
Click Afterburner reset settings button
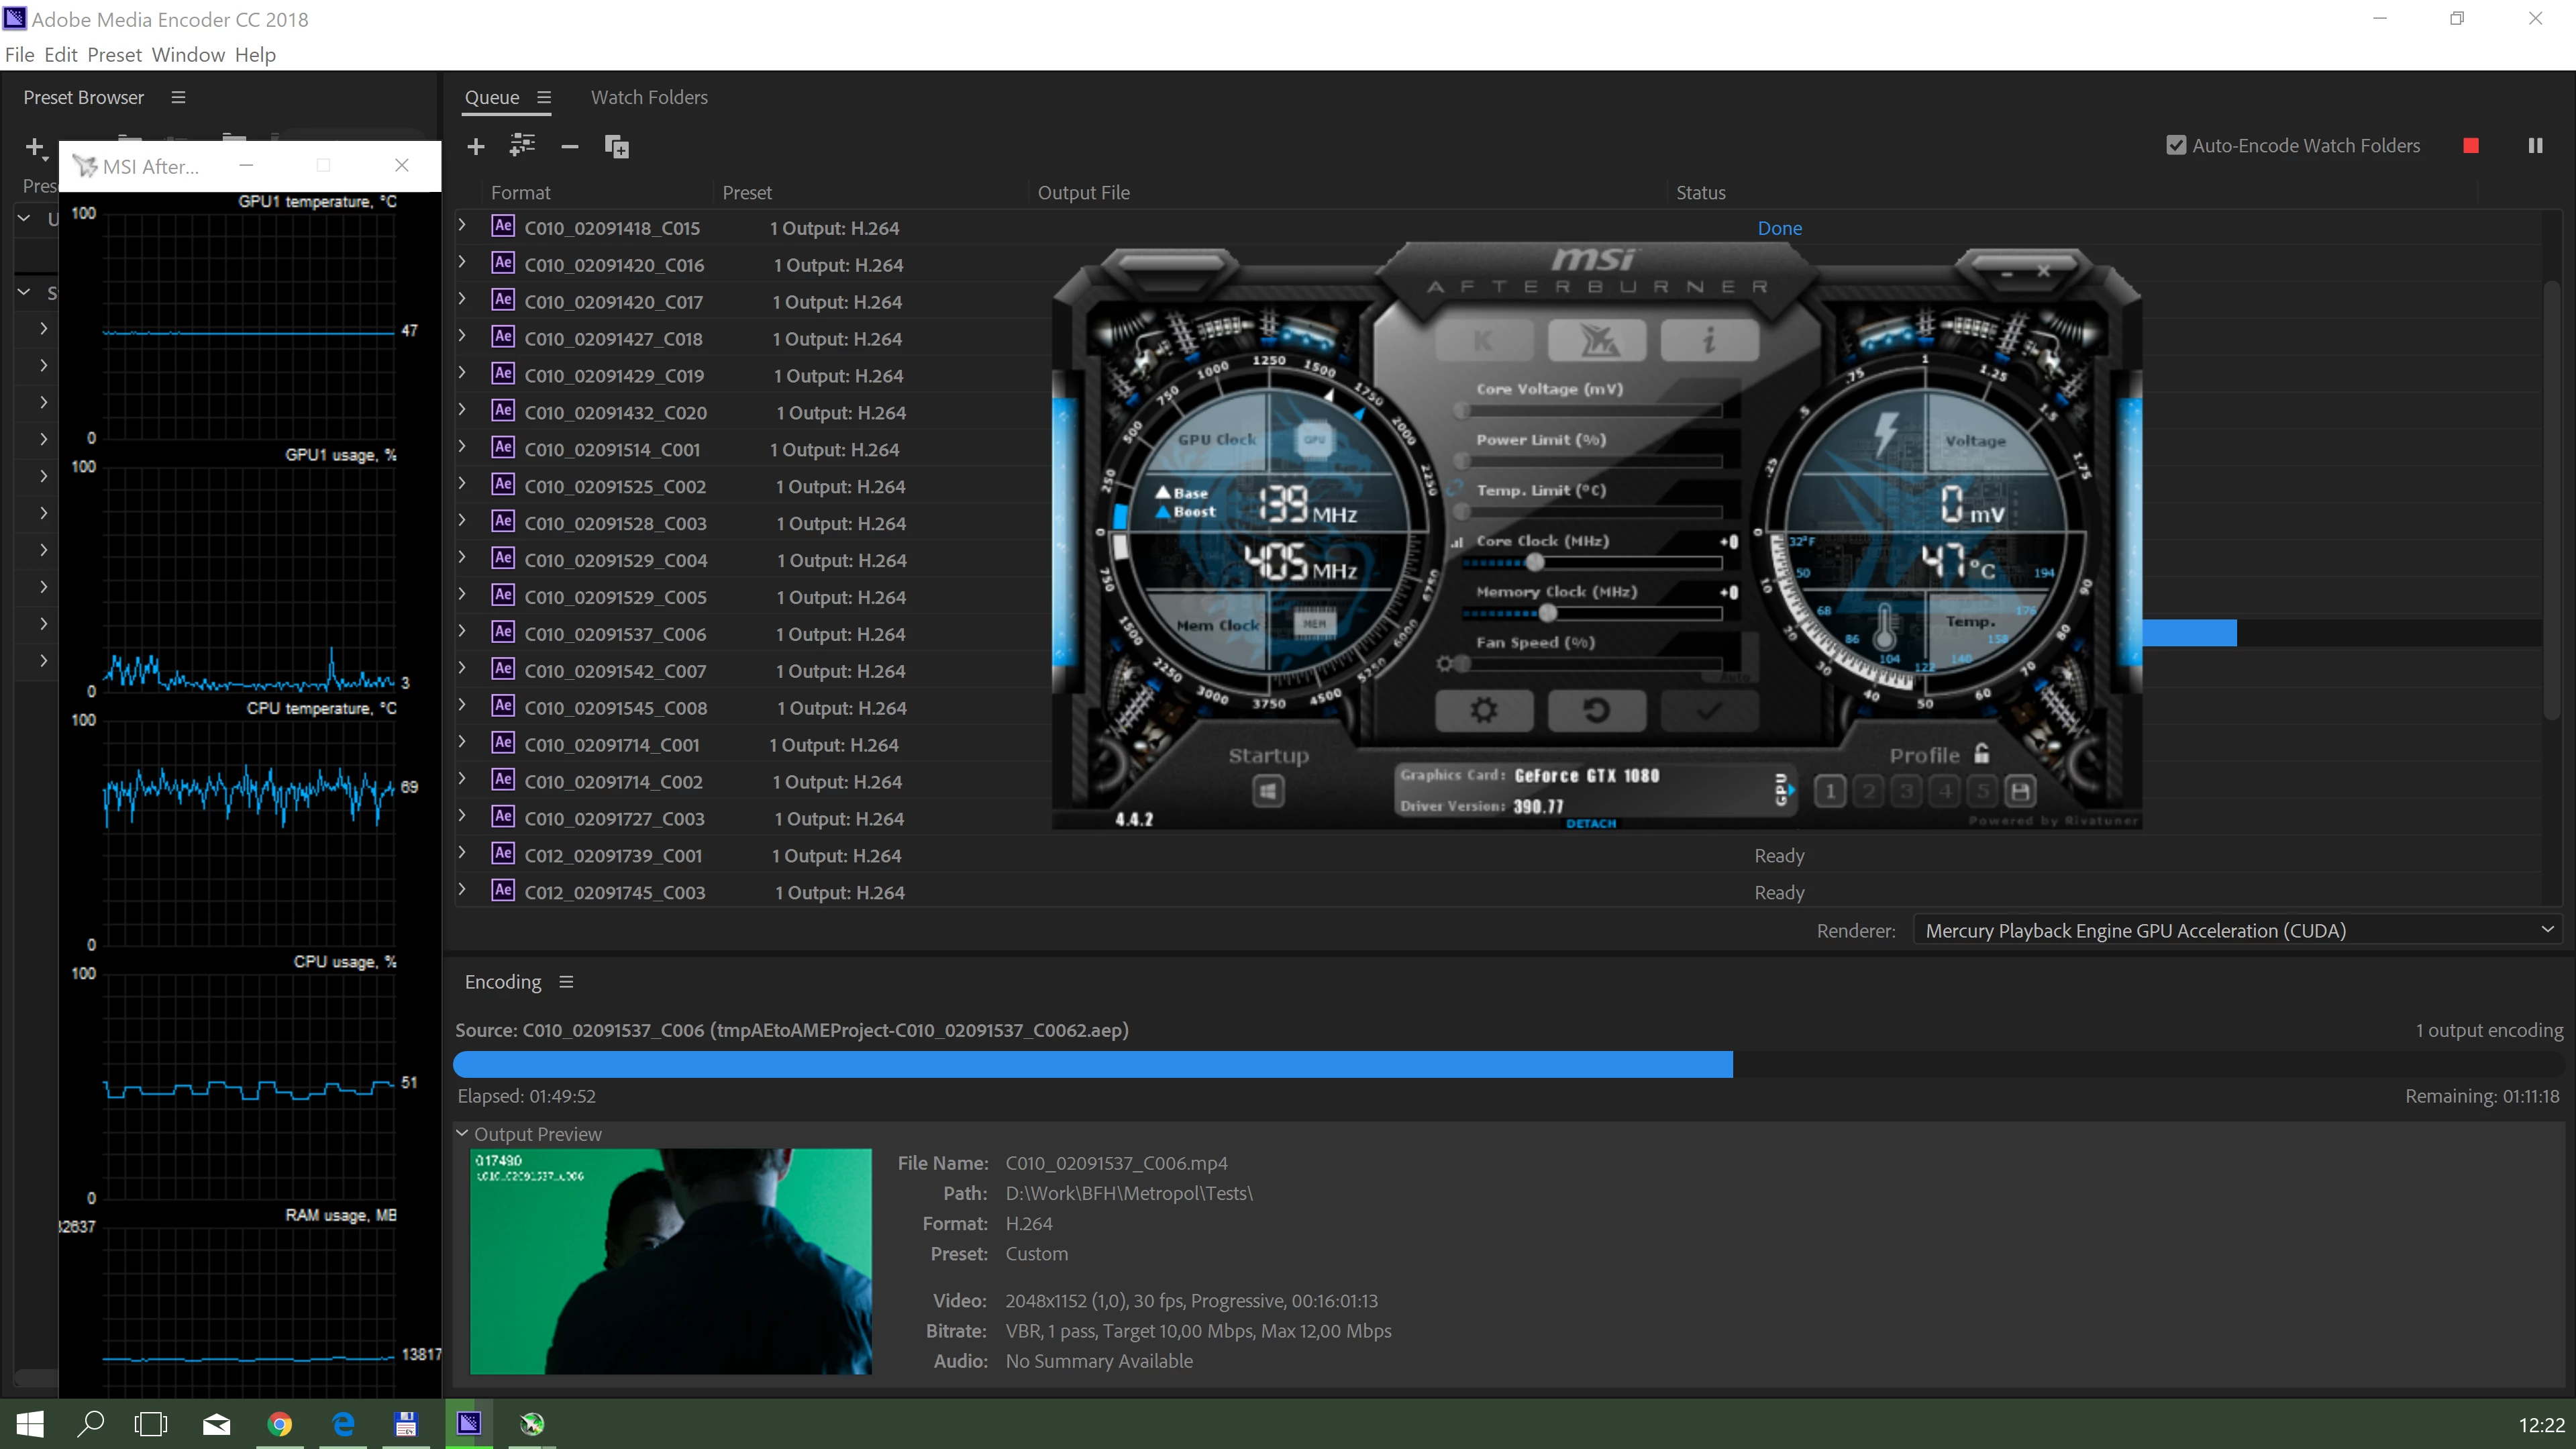pyautogui.click(x=1596, y=711)
